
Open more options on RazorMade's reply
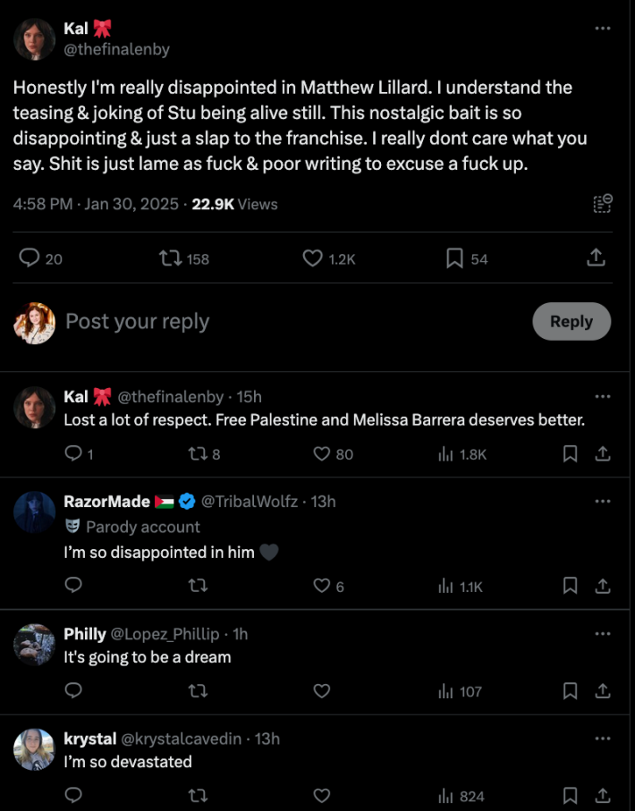pyautogui.click(x=602, y=502)
